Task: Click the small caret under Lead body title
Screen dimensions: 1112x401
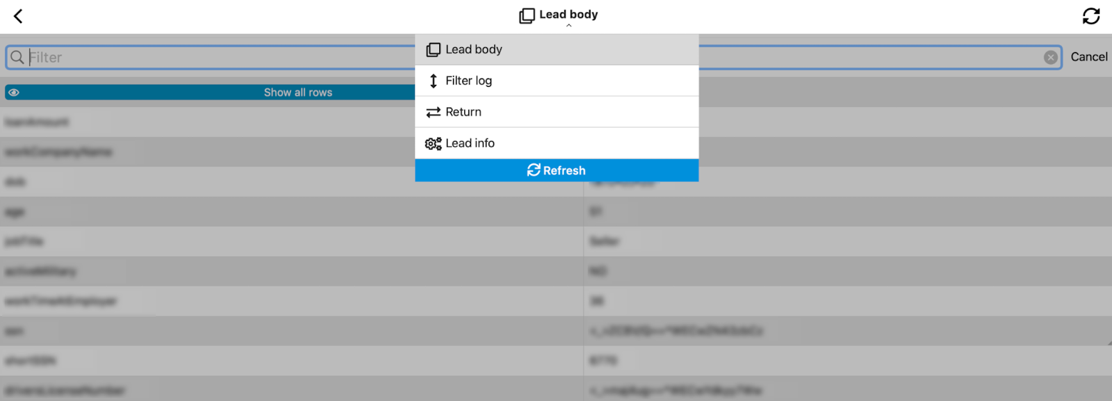Action: [x=569, y=26]
